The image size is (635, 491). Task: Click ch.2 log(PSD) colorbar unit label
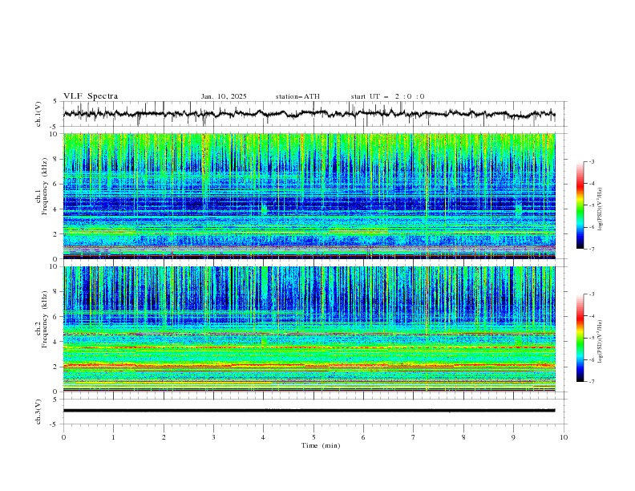click(x=600, y=341)
